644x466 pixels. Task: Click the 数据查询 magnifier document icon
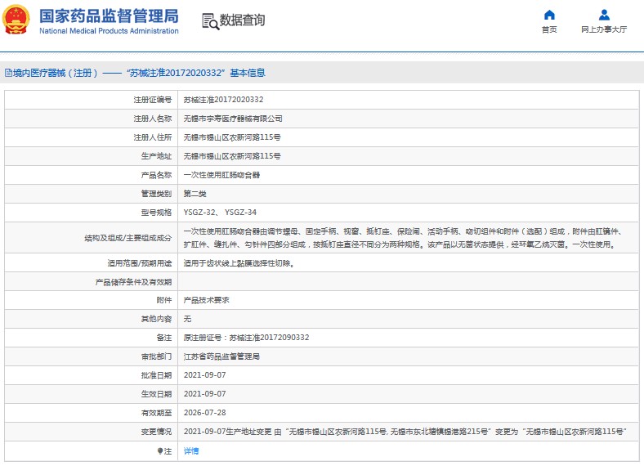pyautogui.click(x=210, y=21)
